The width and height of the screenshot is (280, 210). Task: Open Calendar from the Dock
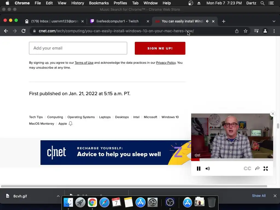point(116,203)
